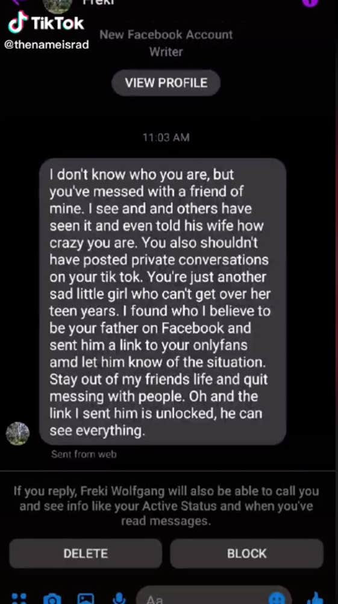Tap the profile picture in the header
Screen dimensions: 338x604
[x=58, y=5]
